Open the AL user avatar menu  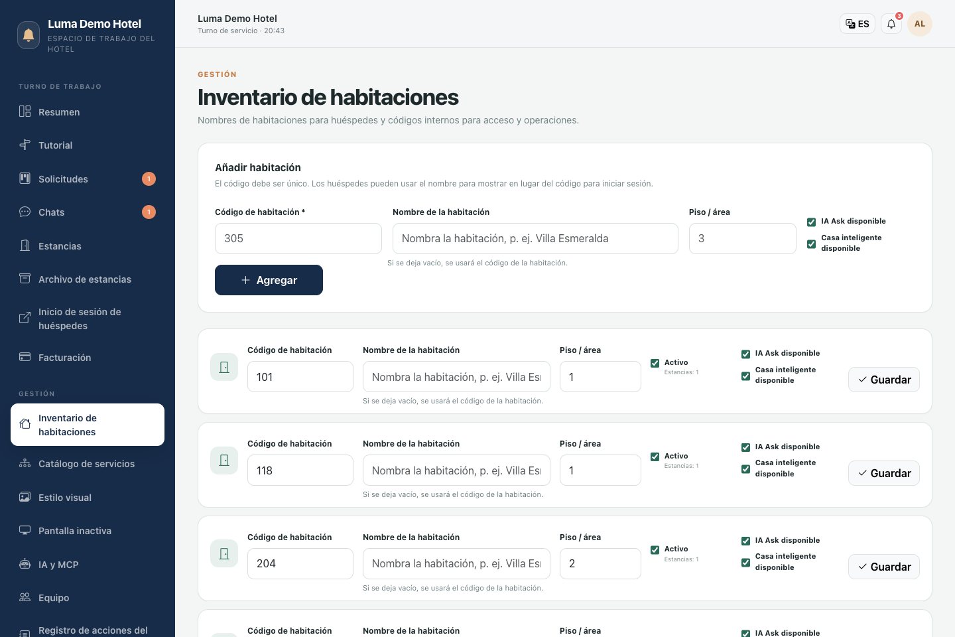(920, 24)
